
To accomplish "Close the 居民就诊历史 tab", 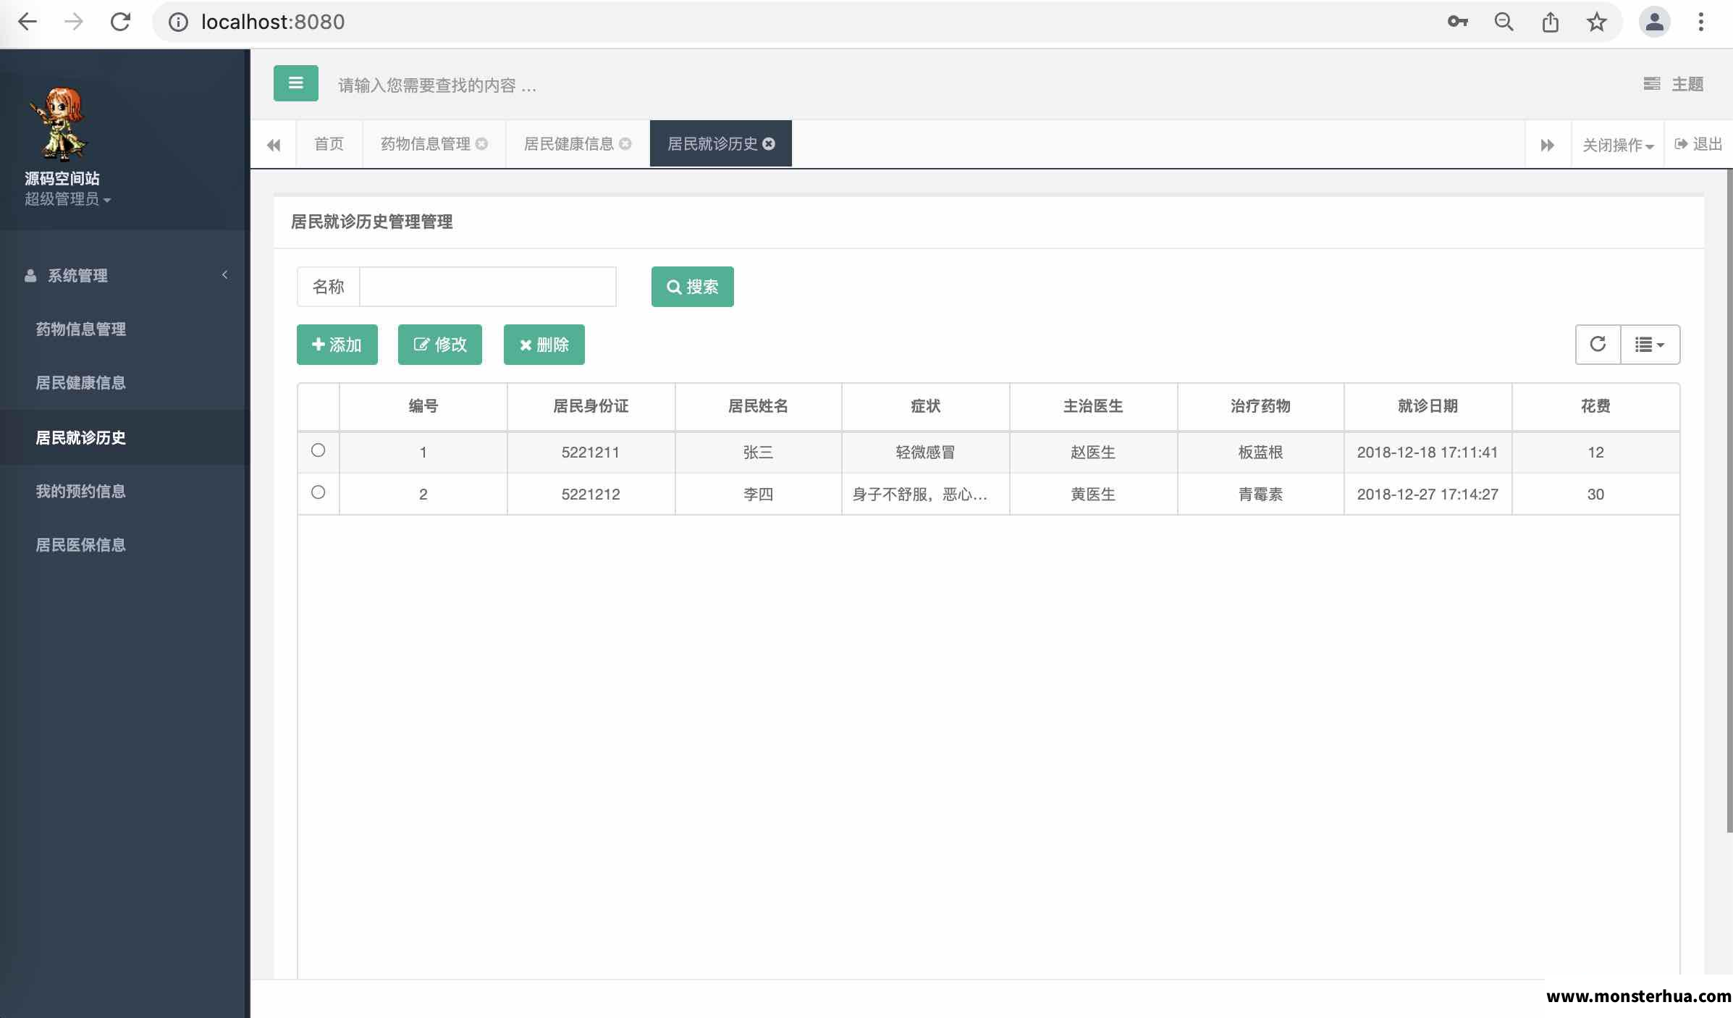I will [x=769, y=144].
